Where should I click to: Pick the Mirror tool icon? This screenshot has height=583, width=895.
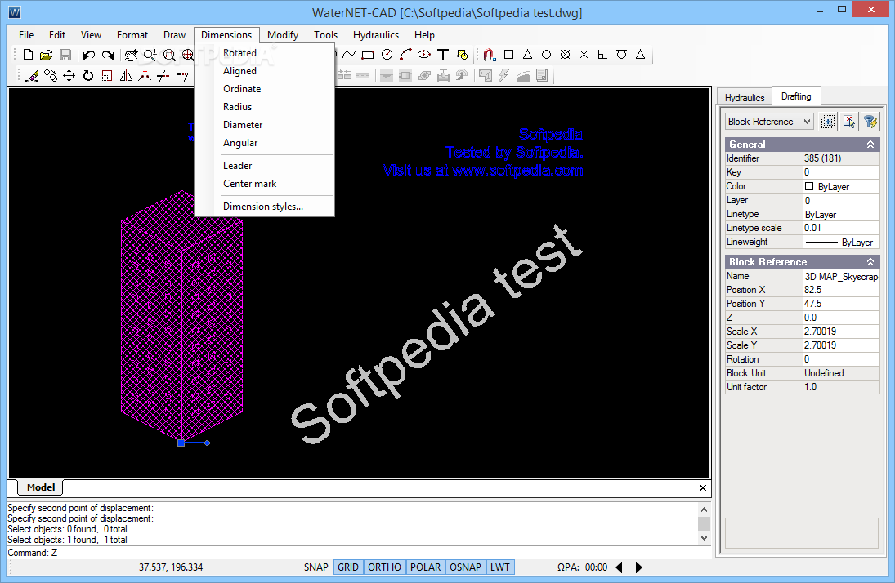(x=126, y=75)
